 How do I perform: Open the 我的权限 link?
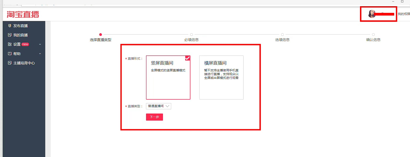coord(404,14)
